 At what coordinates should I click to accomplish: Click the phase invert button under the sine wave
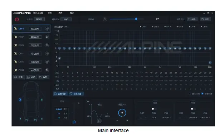pyautogui.click(x=99, y=121)
